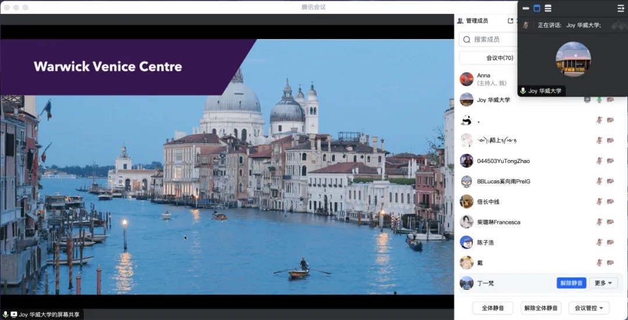
Task: Click camera icon in 倍长中线 row
Action: (x=611, y=201)
